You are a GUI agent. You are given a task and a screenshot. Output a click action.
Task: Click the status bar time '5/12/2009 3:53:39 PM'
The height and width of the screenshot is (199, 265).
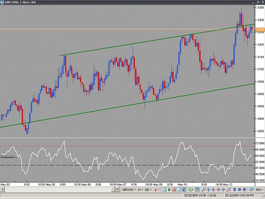[x=240, y=196]
